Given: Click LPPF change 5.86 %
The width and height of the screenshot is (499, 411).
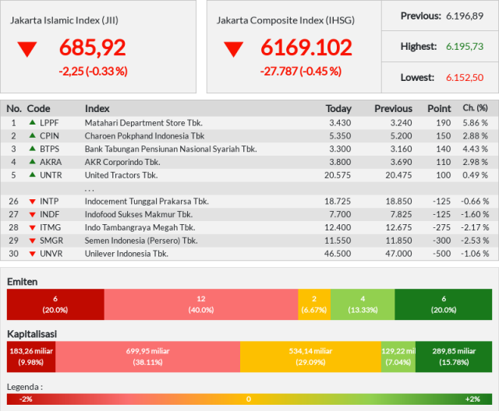Looking at the screenshot, I should point(475,123).
